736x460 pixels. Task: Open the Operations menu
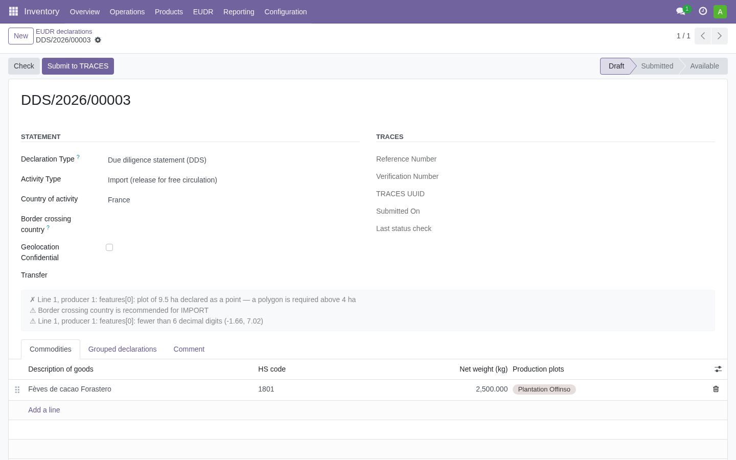[127, 12]
